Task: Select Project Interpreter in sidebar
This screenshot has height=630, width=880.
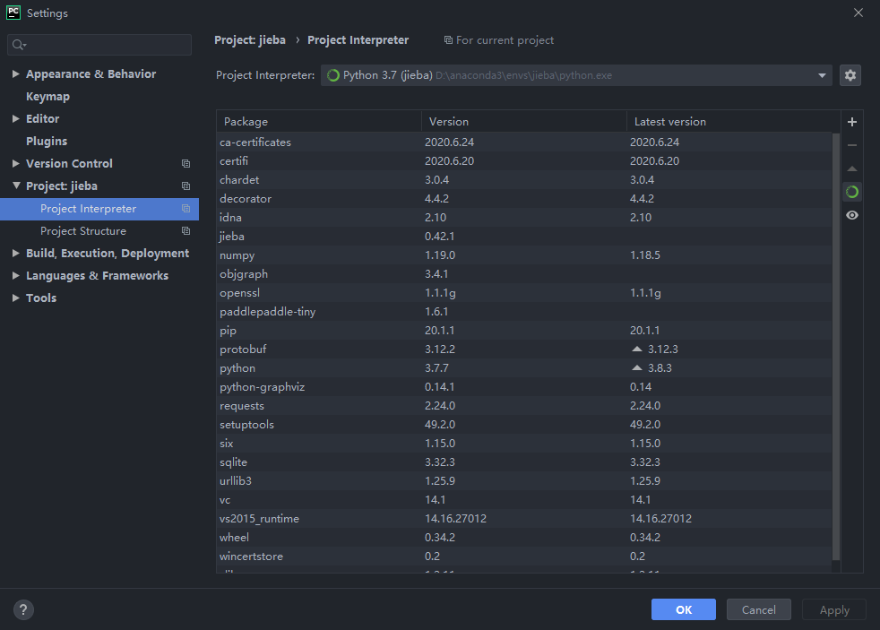Action: coord(99,209)
